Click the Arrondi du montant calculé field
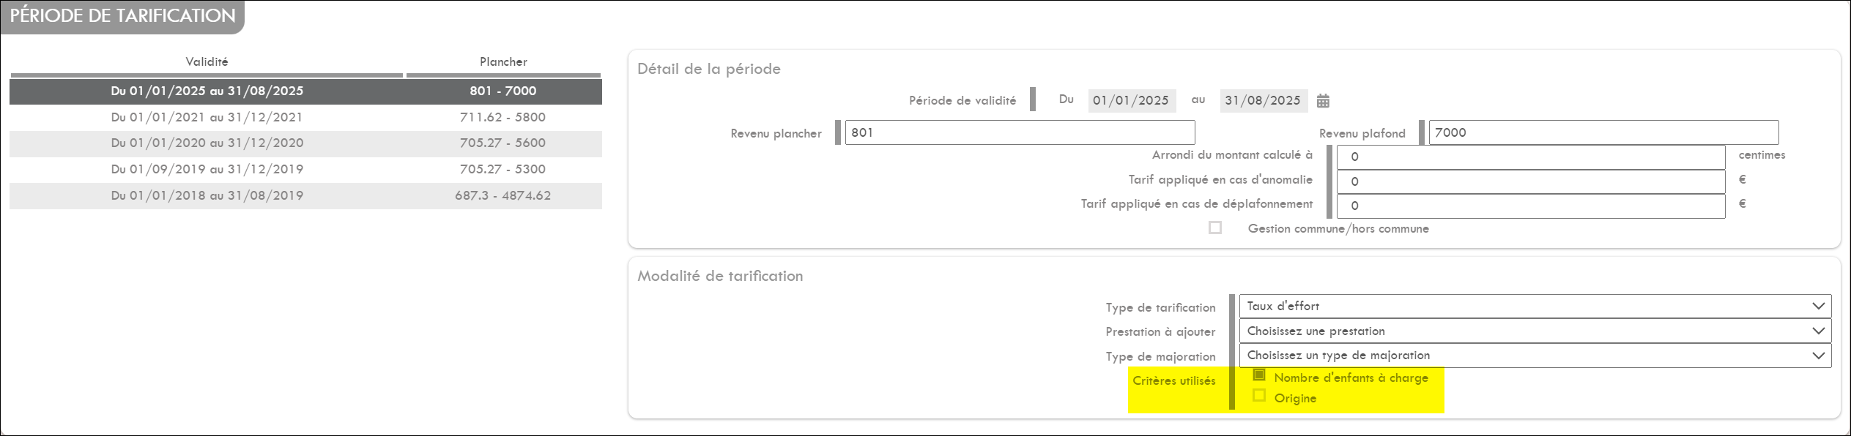 tap(1531, 157)
